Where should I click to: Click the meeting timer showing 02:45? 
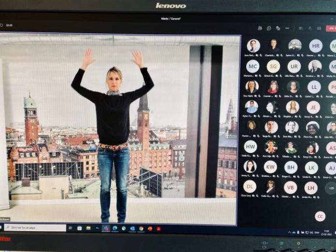coord(9,25)
